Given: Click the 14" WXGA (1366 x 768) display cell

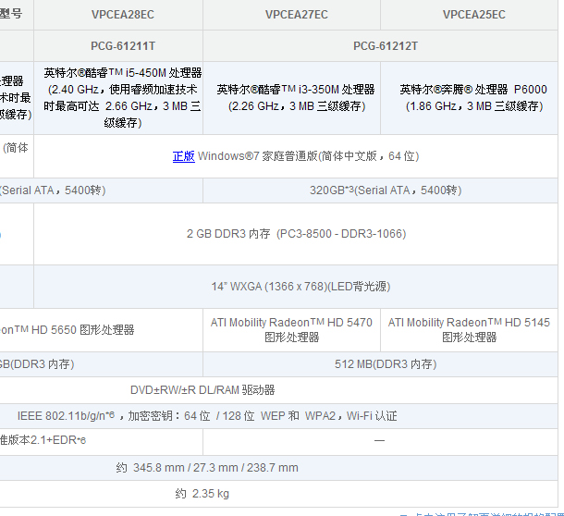Looking at the screenshot, I should (296, 287).
